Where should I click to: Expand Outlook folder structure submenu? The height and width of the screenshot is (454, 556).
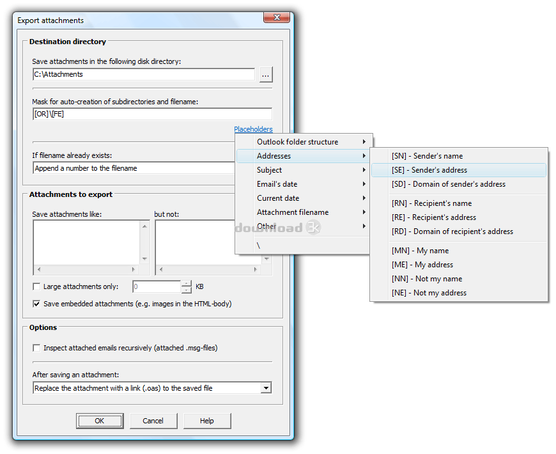pyautogui.click(x=304, y=142)
